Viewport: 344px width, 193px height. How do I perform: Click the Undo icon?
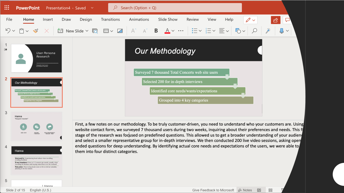point(8,31)
